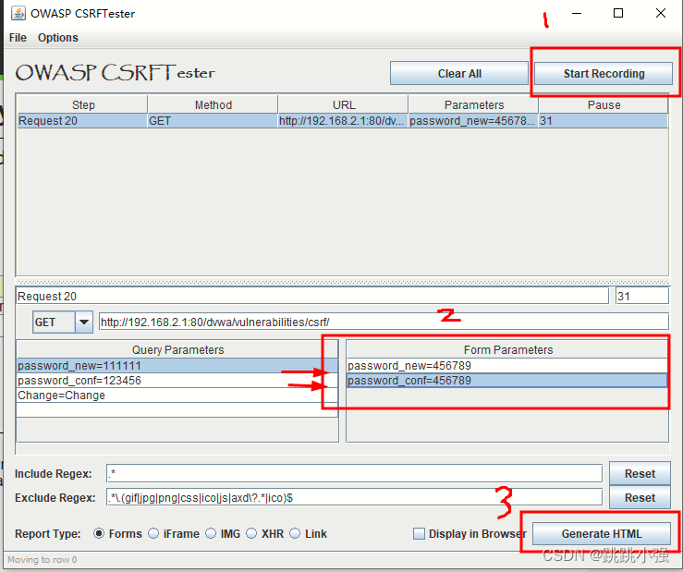
Task: Open the GET method dropdown arrow
Action: [84, 323]
